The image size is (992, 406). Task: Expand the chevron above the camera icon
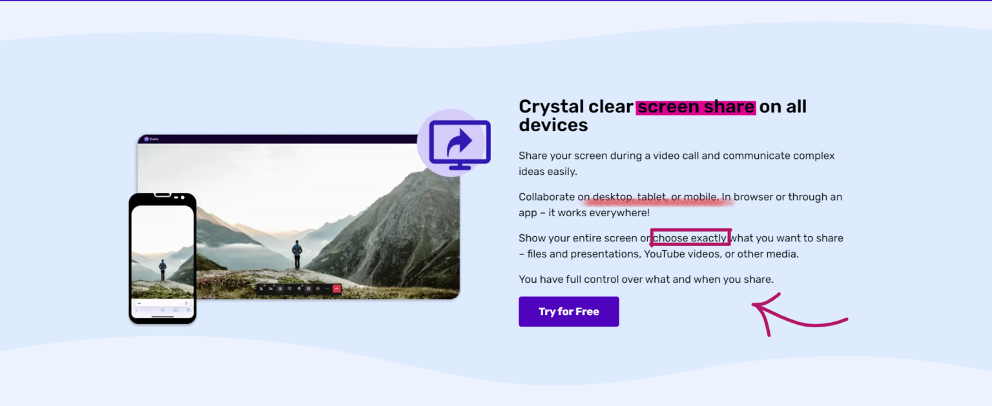click(274, 285)
